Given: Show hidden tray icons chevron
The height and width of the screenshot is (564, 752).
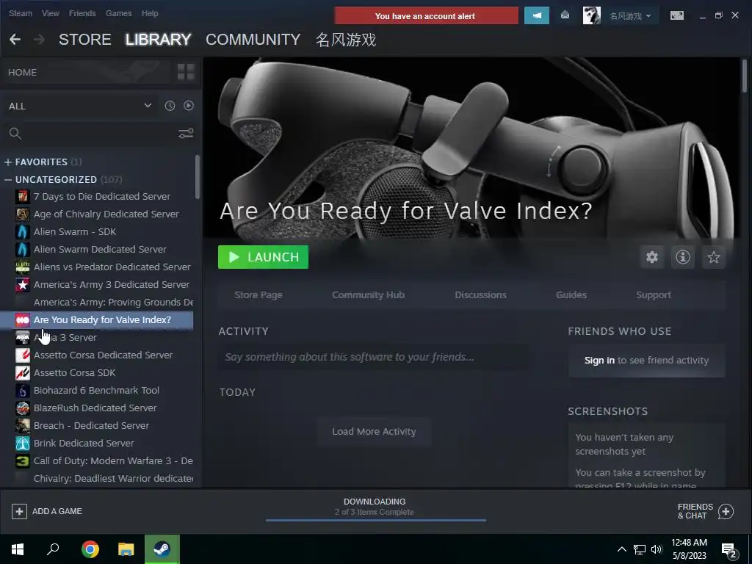Looking at the screenshot, I should 621,549.
